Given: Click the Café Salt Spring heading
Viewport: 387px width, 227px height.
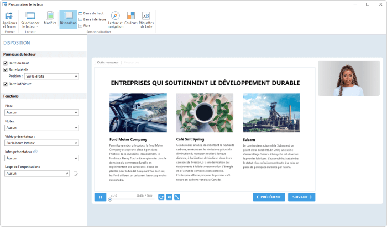Looking at the screenshot, I should pos(190,139).
